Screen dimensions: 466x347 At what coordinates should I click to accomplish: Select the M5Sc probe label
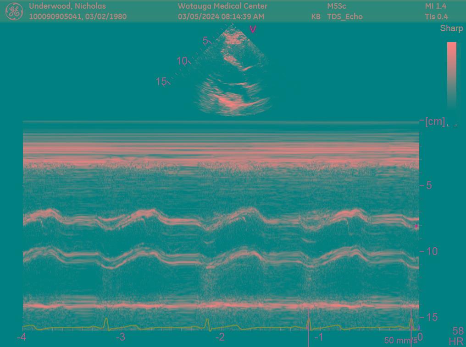click(x=337, y=6)
